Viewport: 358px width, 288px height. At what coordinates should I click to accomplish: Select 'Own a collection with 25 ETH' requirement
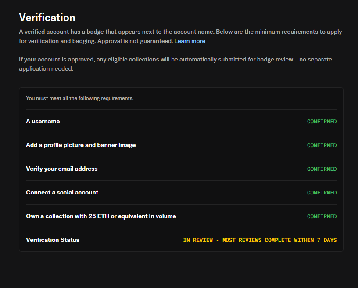(x=101, y=216)
